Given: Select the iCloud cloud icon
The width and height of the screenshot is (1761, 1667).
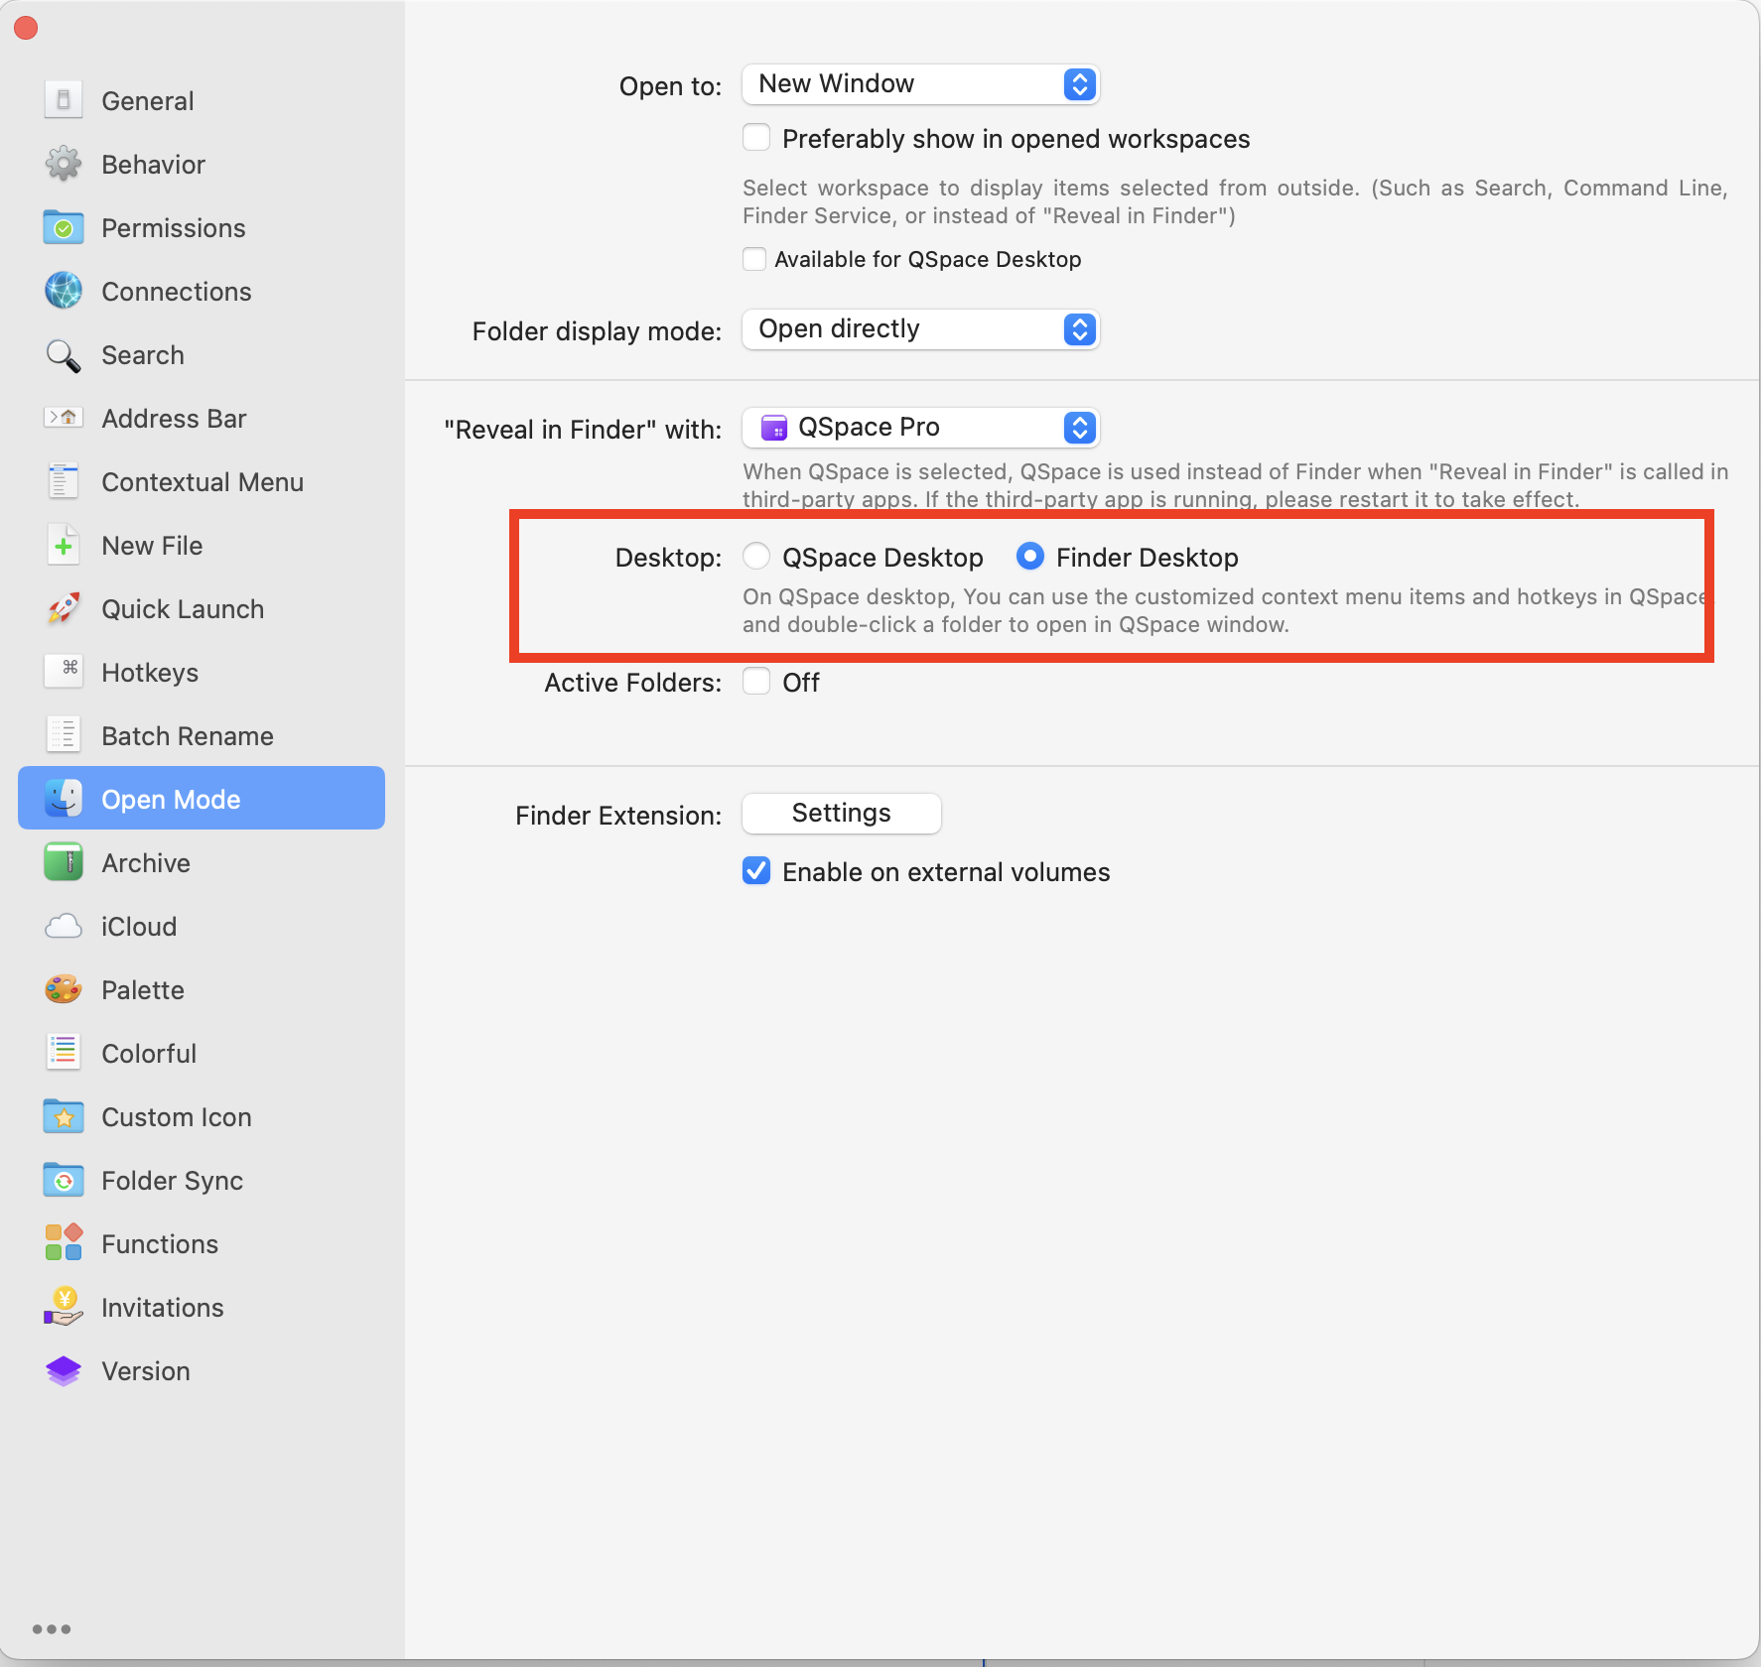Looking at the screenshot, I should [64, 926].
